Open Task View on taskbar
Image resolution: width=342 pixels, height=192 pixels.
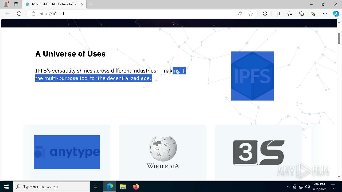96,187
